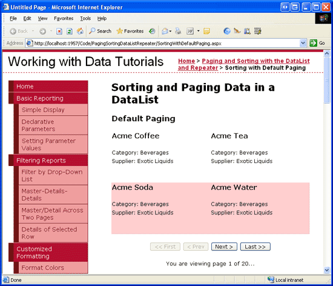Click the Next > paging button
The height and width of the screenshot is (286, 333).
(224, 247)
